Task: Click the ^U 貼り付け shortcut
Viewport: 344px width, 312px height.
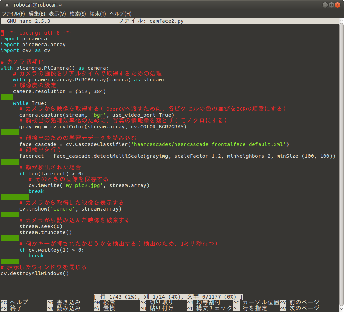Action: click(x=157, y=308)
